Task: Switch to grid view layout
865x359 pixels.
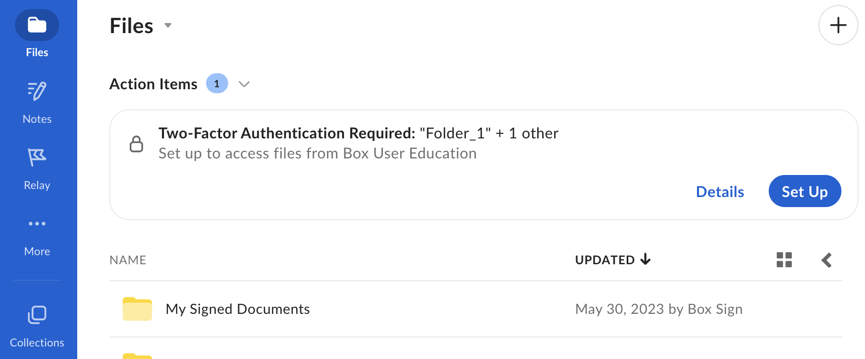Action: (x=784, y=260)
